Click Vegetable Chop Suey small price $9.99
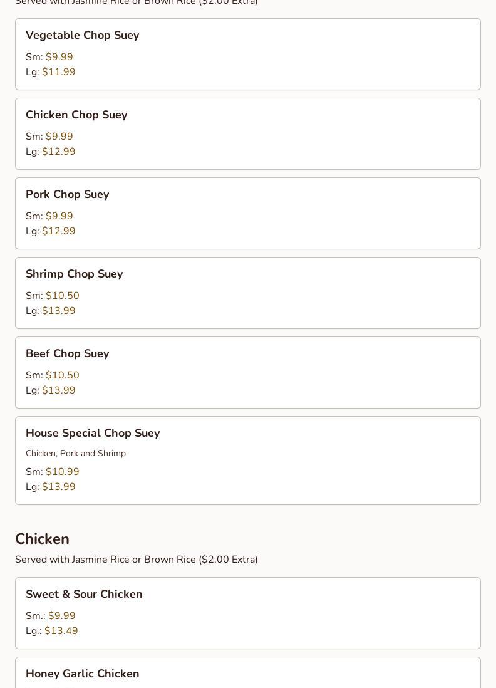 pos(59,57)
